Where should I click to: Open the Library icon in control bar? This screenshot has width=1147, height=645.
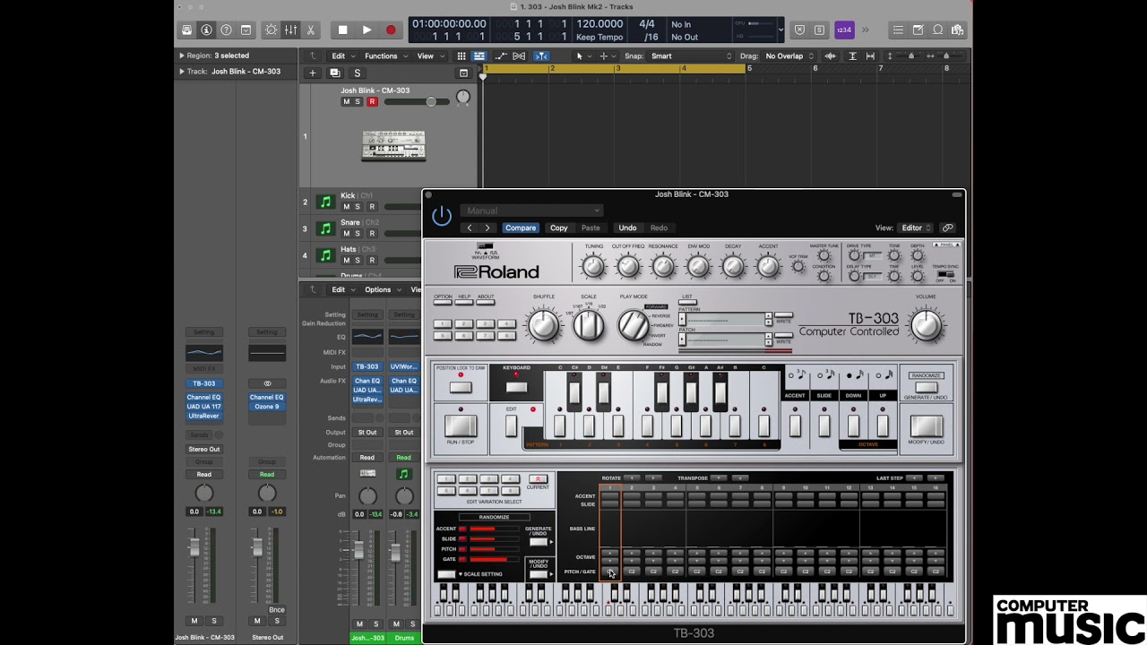(186, 30)
